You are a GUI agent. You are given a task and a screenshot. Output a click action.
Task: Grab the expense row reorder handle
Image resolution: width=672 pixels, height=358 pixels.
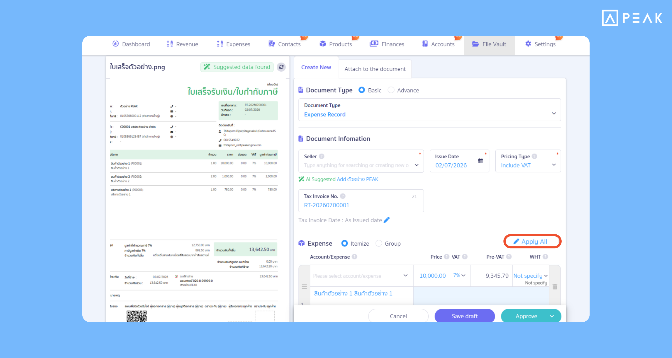304,287
